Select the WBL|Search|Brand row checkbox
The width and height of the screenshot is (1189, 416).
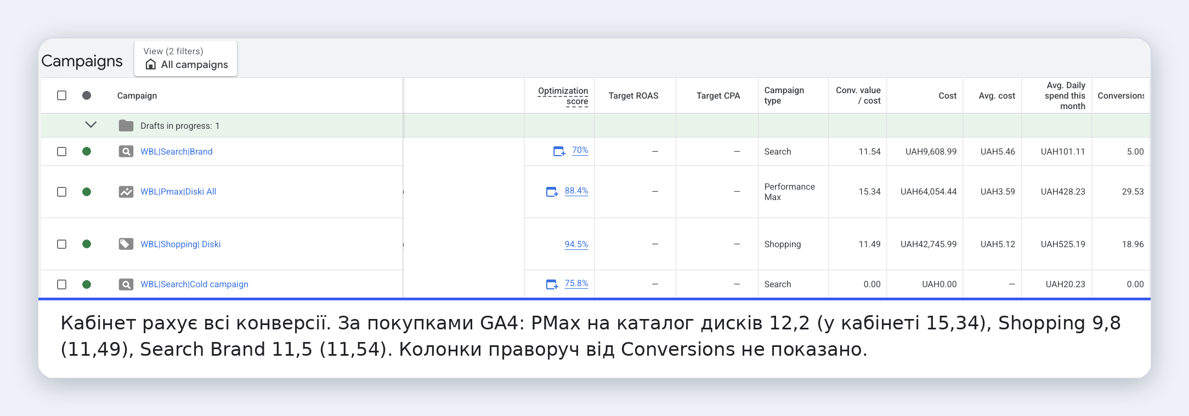pos(62,151)
